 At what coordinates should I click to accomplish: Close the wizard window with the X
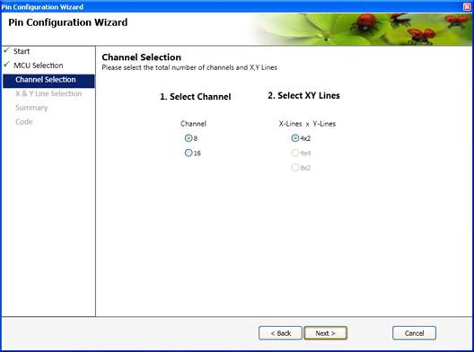click(468, 6)
